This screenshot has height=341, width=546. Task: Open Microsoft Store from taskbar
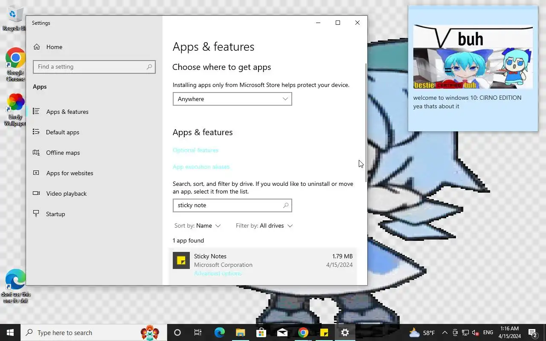pos(261,332)
